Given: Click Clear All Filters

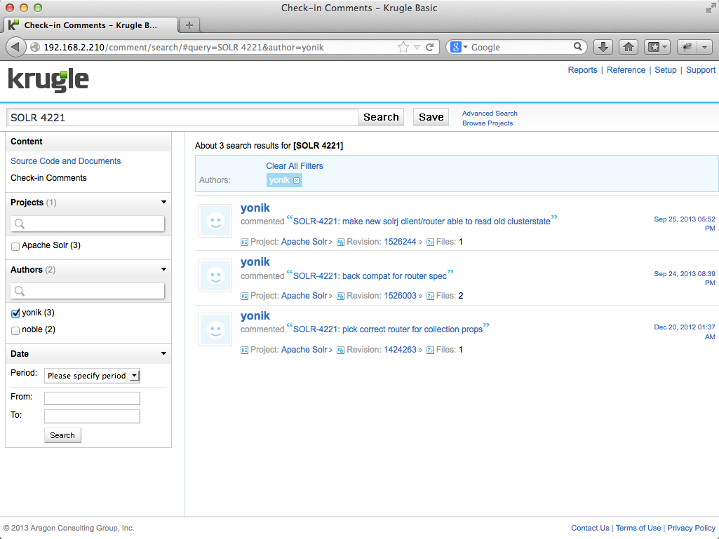Looking at the screenshot, I should pos(295,166).
